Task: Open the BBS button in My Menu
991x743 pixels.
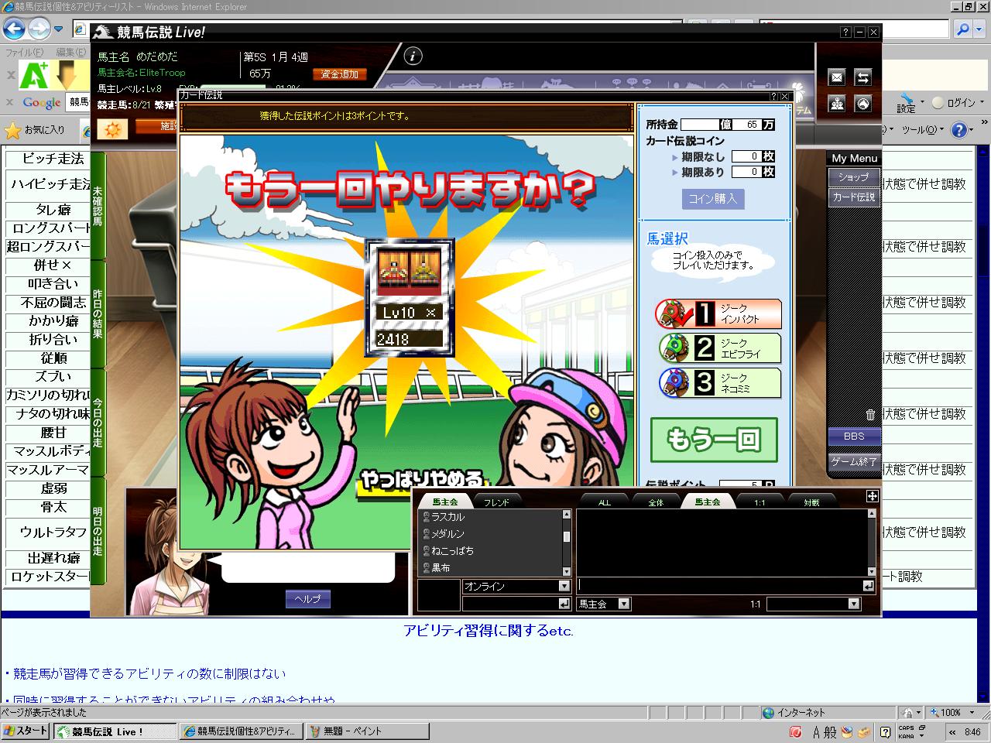Action: pos(853,437)
